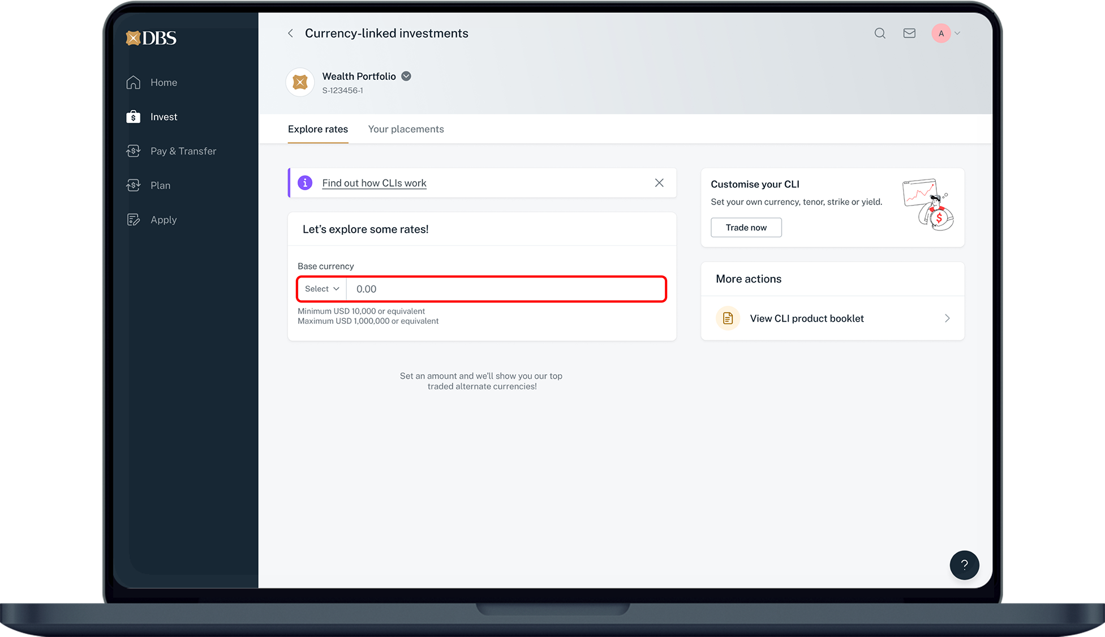Click the help question mark button
Screen dimensions: 1105x637
(x=964, y=565)
